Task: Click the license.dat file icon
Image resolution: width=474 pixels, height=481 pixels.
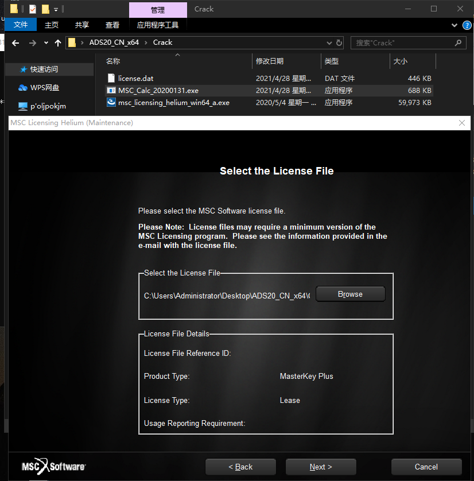Action: click(111, 78)
